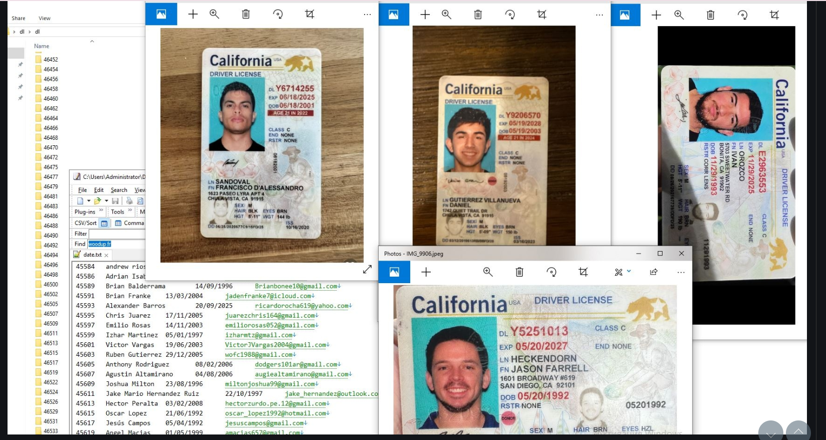Click the Open file icon in text editor
Viewport: 826px width, 440px height.
(x=97, y=201)
